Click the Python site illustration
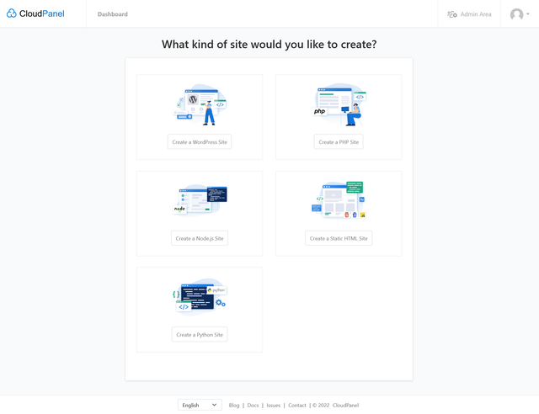539x414 pixels. pos(200,297)
